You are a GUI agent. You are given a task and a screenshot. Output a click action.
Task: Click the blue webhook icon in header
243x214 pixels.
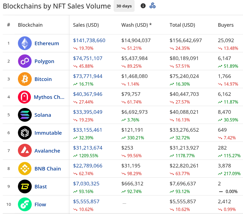[x=153, y=6]
